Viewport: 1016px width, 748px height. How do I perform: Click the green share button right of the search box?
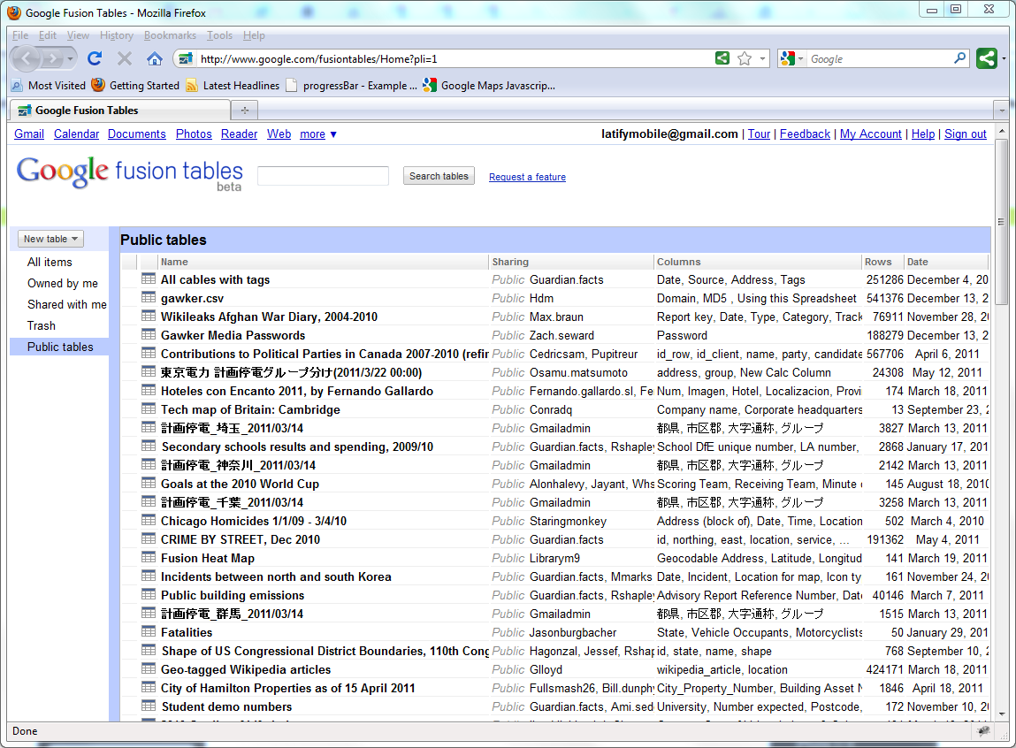tap(986, 58)
